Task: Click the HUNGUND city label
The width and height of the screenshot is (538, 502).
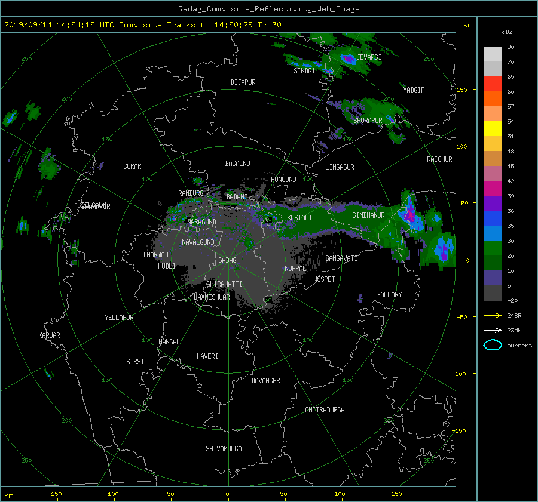Action: point(283,180)
